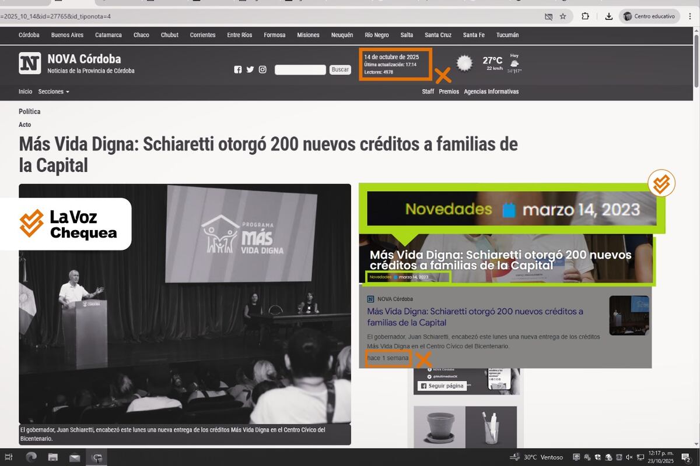
Task: Click the NOVA Córdoba site title
Action: [84, 59]
